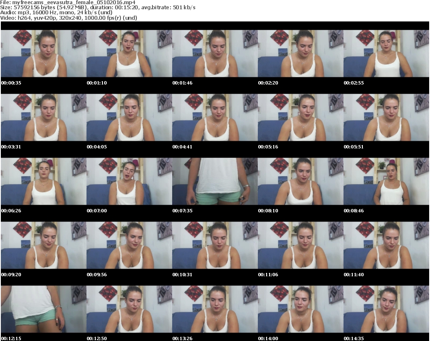Click the thumbnail above timestamp 00:00:35

(x=43, y=53)
